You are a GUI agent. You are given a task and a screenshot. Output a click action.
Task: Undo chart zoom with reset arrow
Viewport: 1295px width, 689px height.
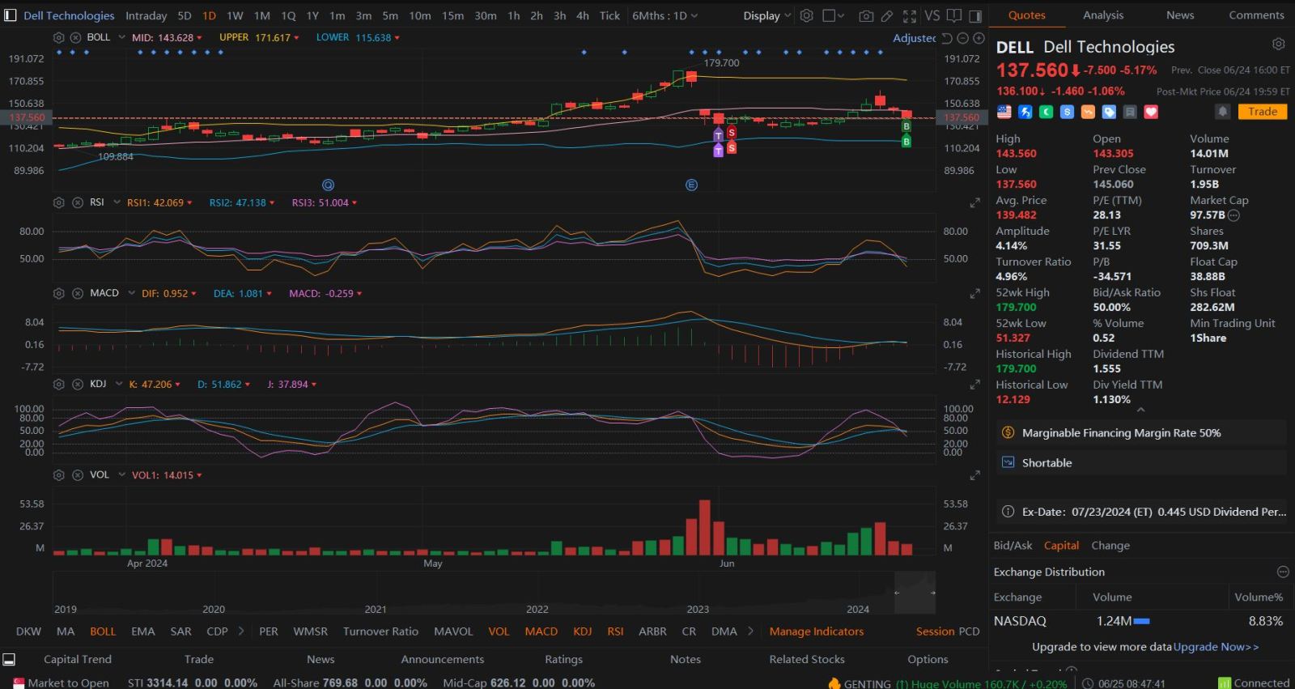947,38
